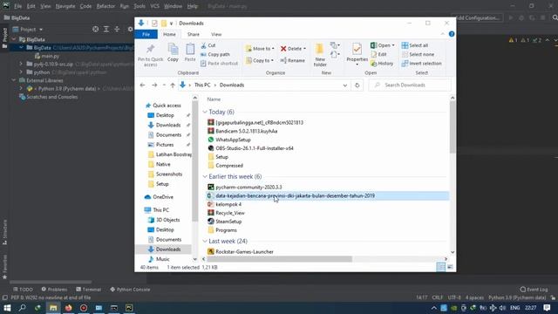Open the Windows Start menu
Image resolution: width=558 pixels, height=314 pixels.
point(7,308)
